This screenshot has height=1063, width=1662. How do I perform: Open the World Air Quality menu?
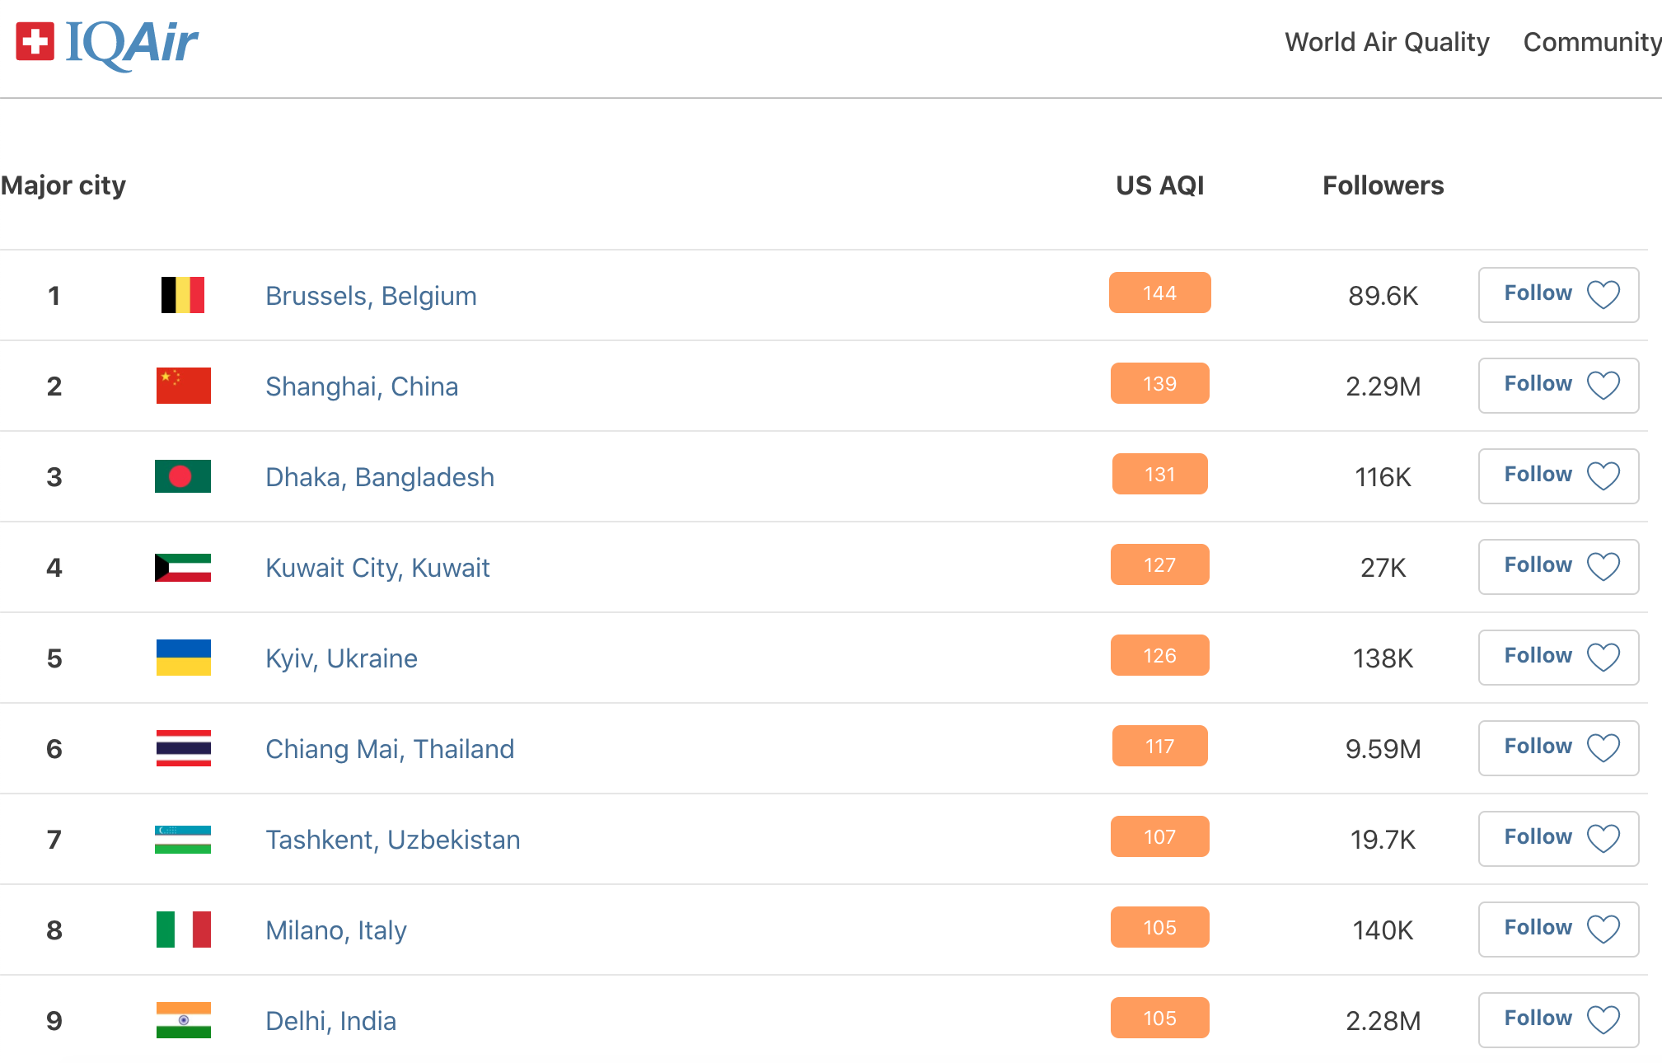[1387, 42]
